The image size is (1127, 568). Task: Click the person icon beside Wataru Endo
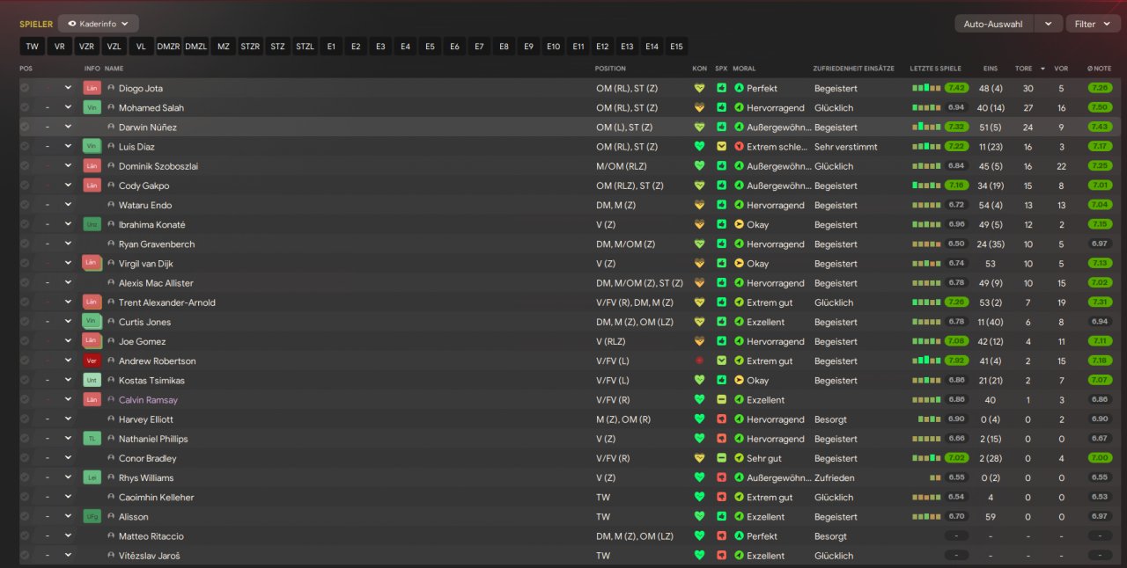[x=111, y=205]
